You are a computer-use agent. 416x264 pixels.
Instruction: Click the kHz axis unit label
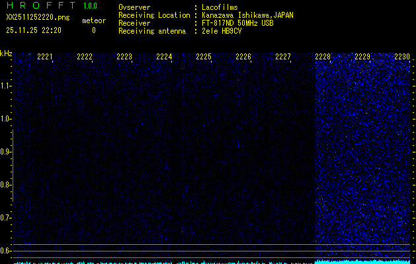tap(6, 53)
